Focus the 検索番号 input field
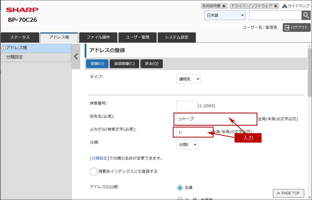The width and height of the screenshot is (312, 200). coord(187,106)
